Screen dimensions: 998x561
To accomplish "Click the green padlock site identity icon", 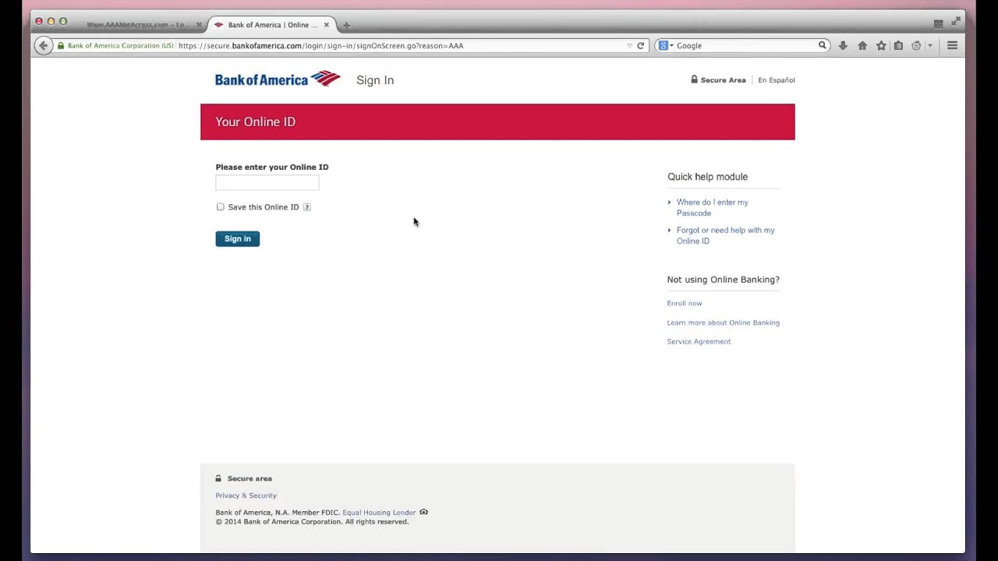I will click(61, 46).
